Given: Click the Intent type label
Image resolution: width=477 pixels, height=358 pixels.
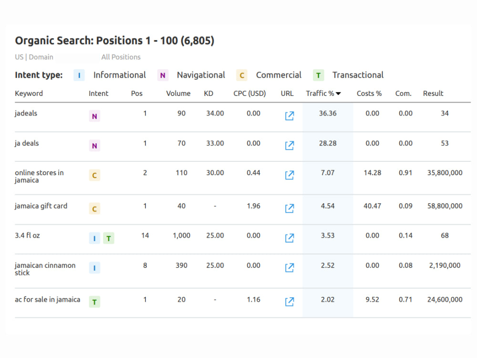Looking at the screenshot, I should point(39,75).
